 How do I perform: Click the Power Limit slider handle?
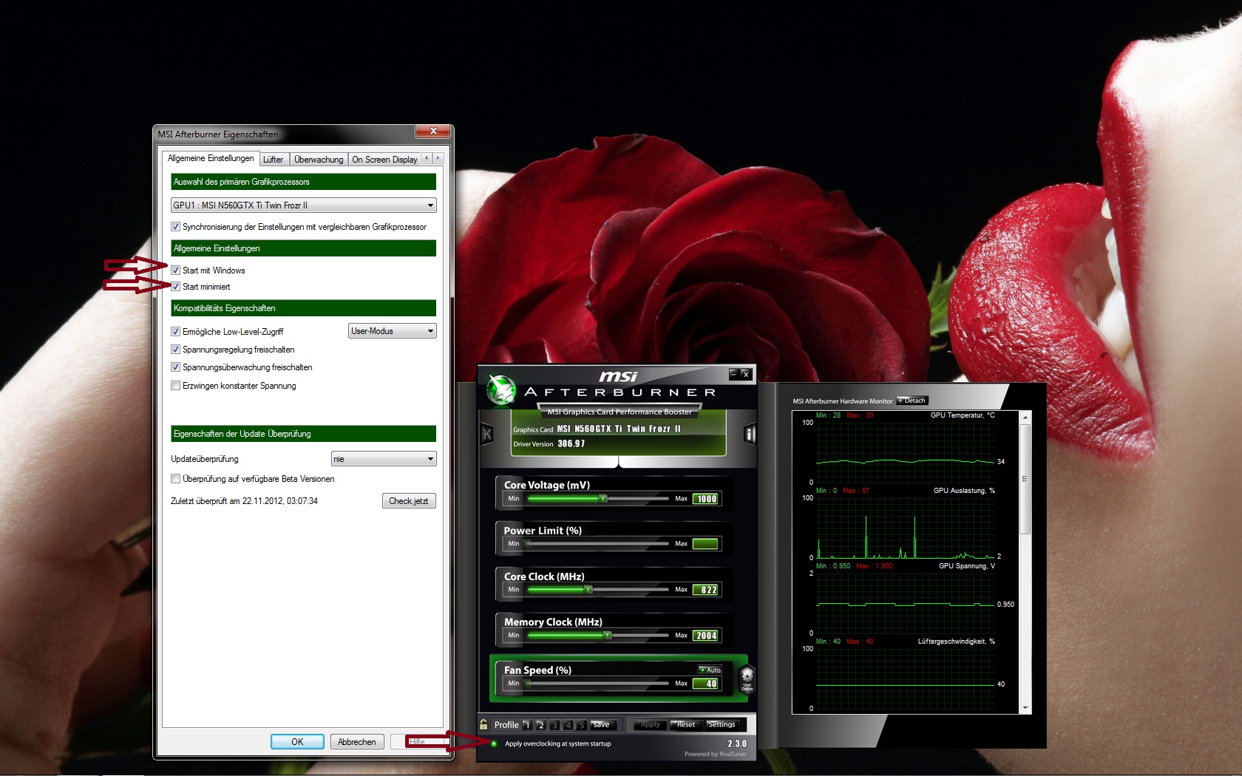tap(528, 544)
